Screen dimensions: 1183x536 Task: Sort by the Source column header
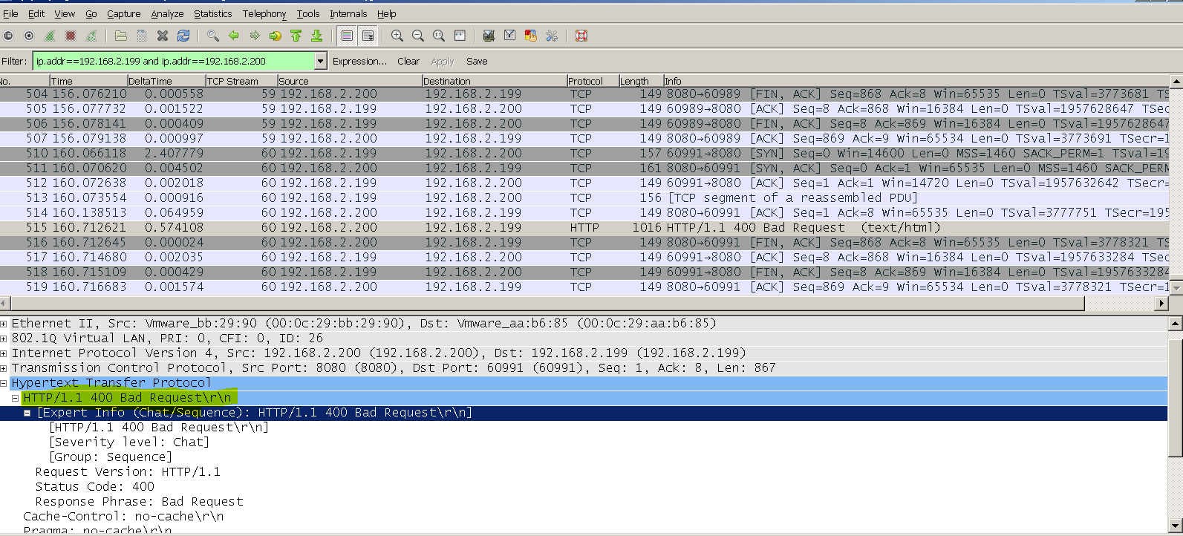350,81
